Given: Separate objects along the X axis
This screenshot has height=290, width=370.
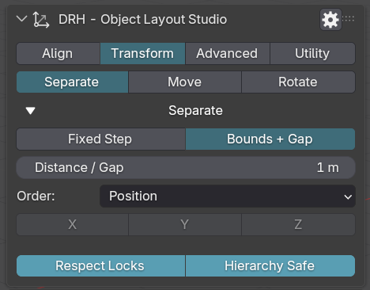Looking at the screenshot, I should (x=73, y=224).
